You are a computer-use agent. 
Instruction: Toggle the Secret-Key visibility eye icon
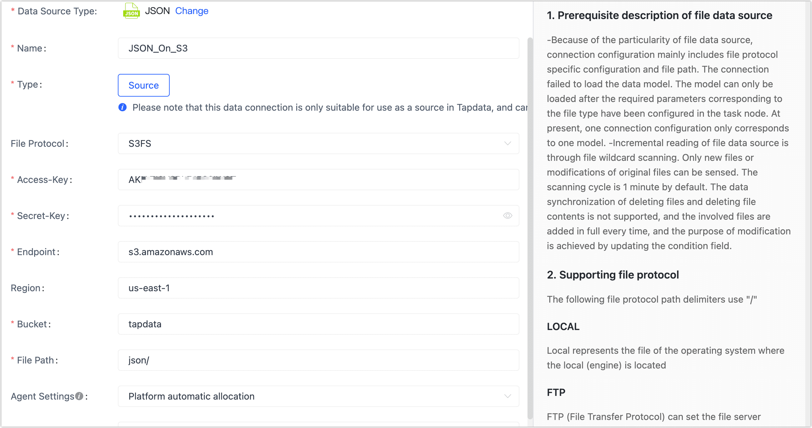[507, 215]
